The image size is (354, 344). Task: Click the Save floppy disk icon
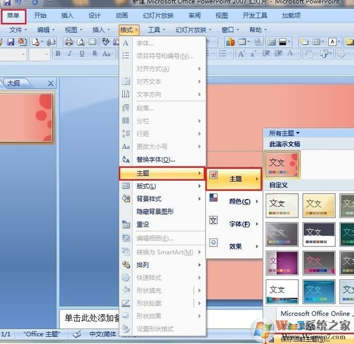coord(11,42)
